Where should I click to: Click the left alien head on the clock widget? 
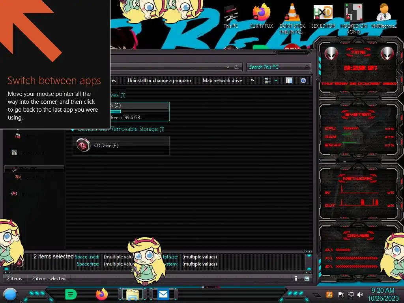click(331, 54)
